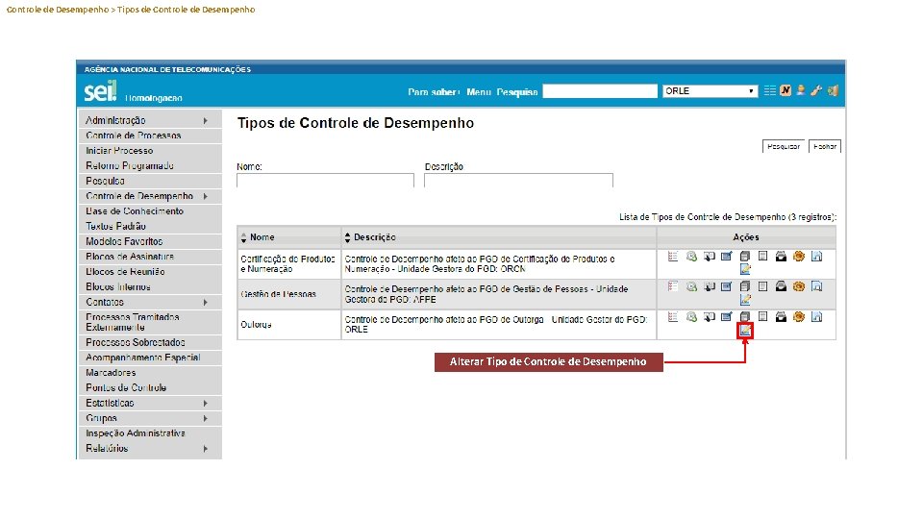Click the pencil edit icon in Certificação de Produtos row
This screenshot has height=519, width=923.
pos(745,269)
